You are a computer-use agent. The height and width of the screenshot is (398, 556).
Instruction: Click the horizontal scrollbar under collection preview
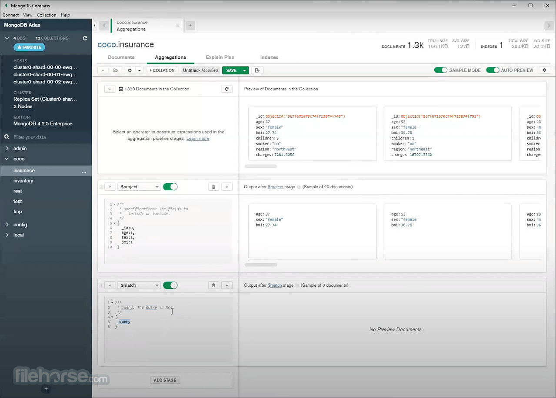[x=261, y=166]
